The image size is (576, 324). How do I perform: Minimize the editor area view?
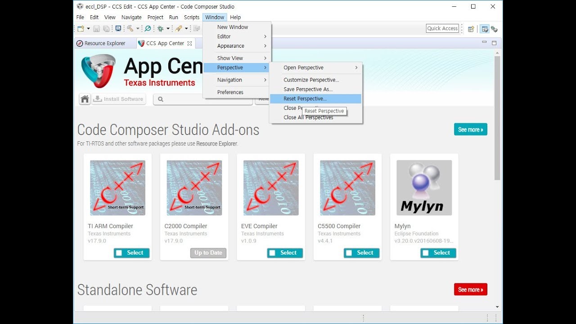pos(484,42)
